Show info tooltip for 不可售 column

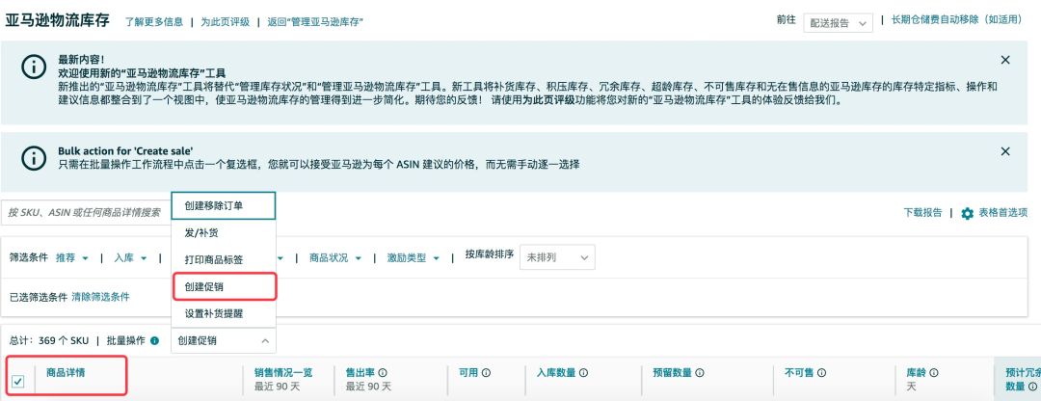click(822, 373)
